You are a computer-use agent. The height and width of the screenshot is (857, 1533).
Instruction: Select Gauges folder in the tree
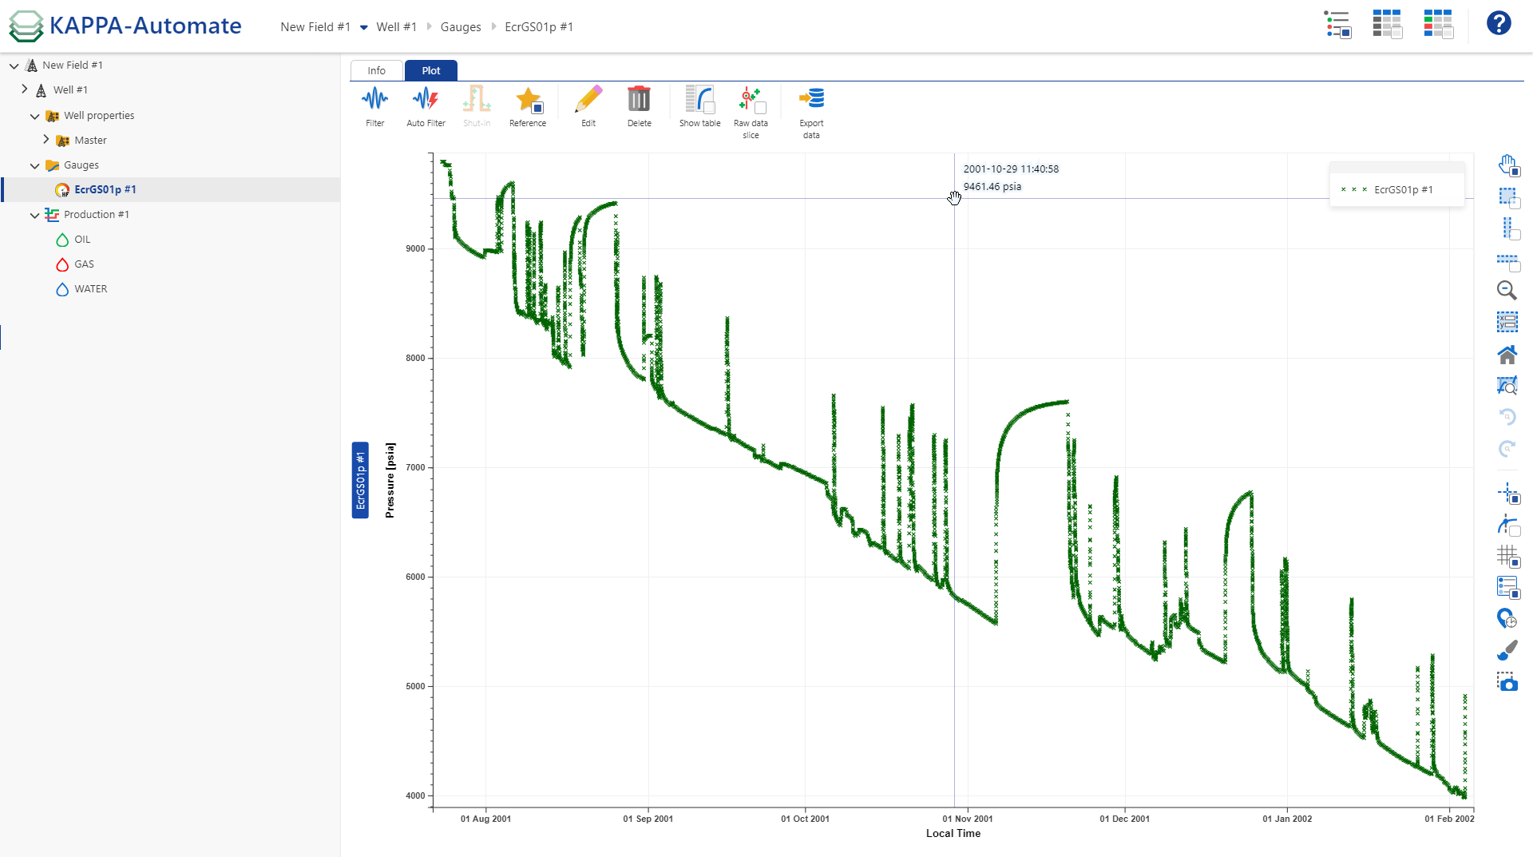tap(81, 165)
